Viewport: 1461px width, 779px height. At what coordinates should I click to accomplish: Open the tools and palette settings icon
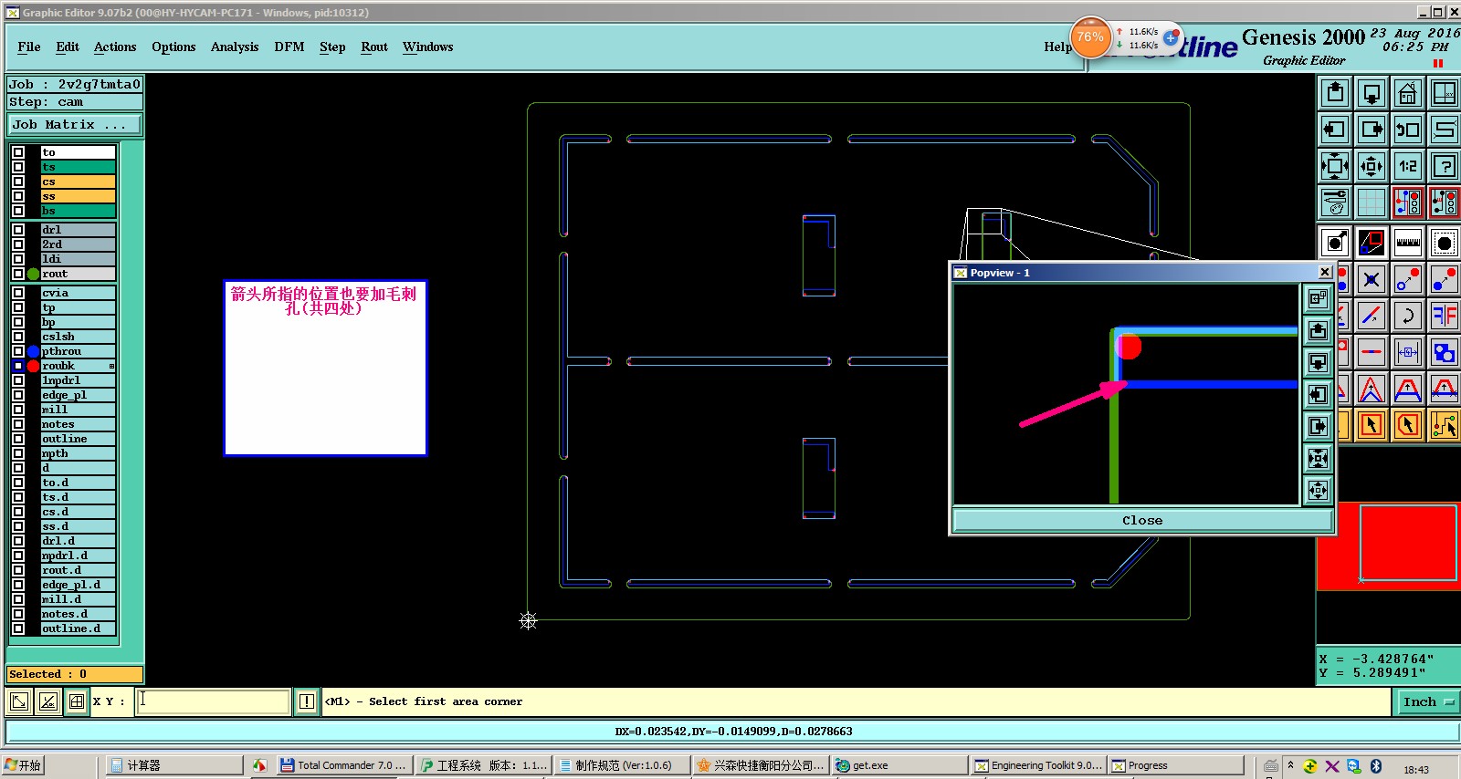click(x=1335, y=203)
